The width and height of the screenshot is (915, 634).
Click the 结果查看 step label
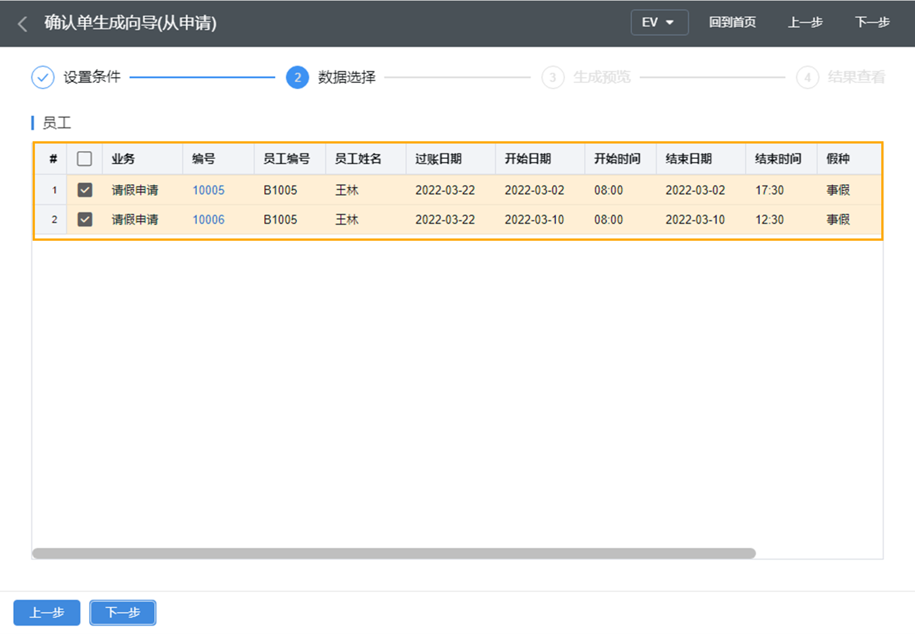pyautogui.click(x=856, y=77)
